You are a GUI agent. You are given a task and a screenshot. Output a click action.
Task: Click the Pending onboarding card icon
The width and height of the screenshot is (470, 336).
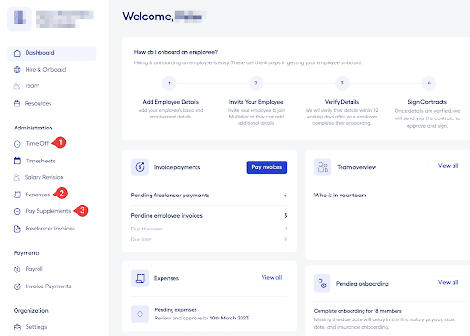coord(322,284)
